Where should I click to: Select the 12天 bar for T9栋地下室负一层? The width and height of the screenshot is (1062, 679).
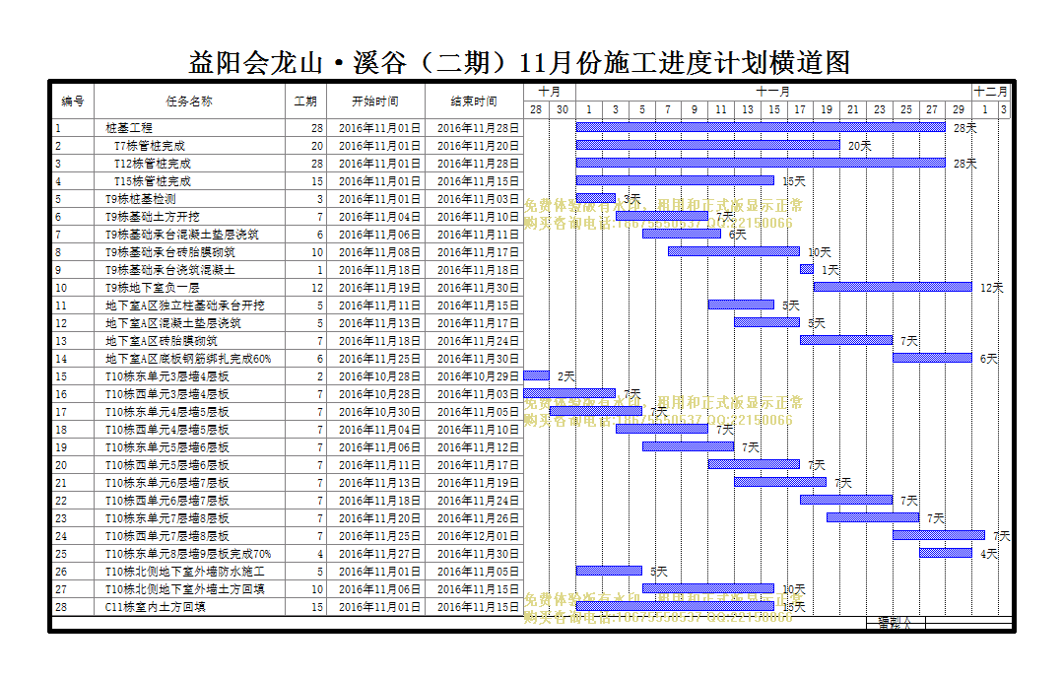tap(893, 287)
